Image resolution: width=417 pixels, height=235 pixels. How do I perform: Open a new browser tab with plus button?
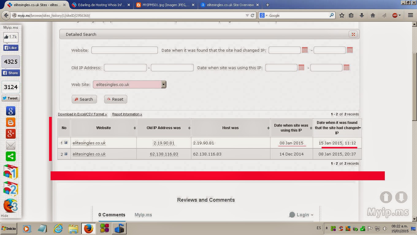click(268, 5)
